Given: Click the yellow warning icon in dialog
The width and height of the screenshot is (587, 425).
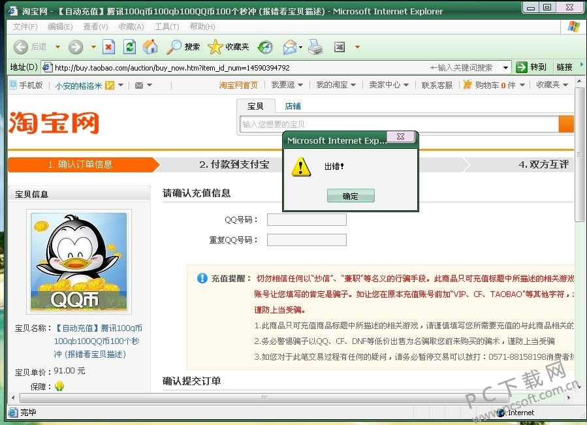Looking at the screenshot, I should click(301, 167).
